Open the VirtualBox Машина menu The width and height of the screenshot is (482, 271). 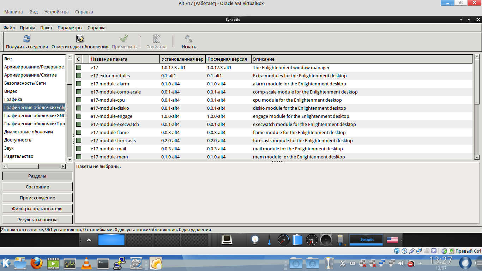coord(13,12)
